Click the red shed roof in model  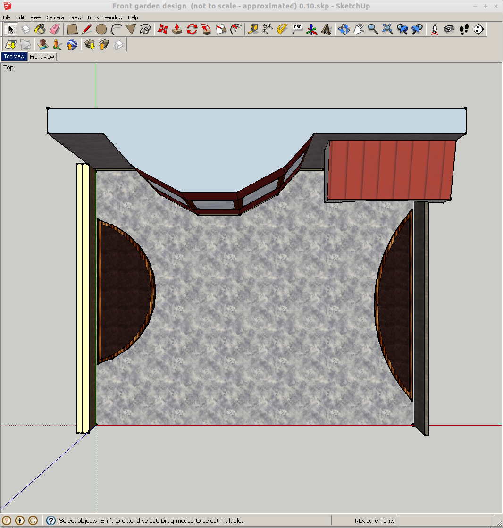tap(391, 170)
